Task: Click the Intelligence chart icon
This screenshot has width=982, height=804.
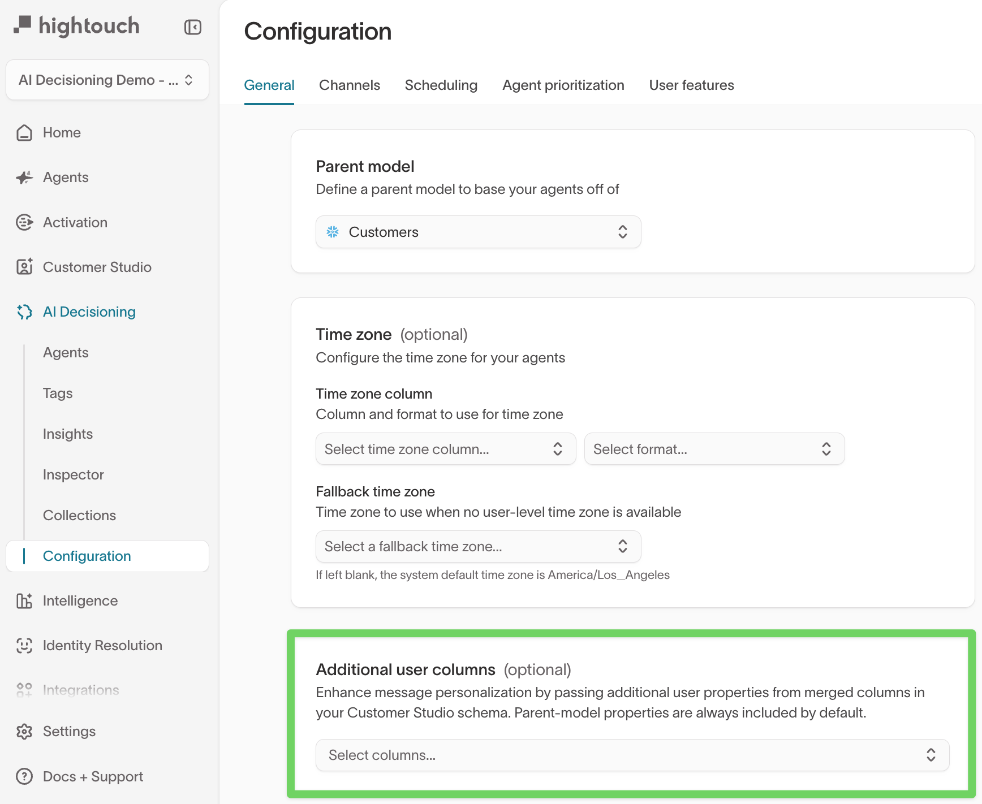Action: click(x=24, y=600)
